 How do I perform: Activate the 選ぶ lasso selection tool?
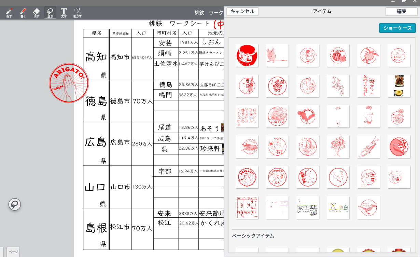tap(50, 13)
